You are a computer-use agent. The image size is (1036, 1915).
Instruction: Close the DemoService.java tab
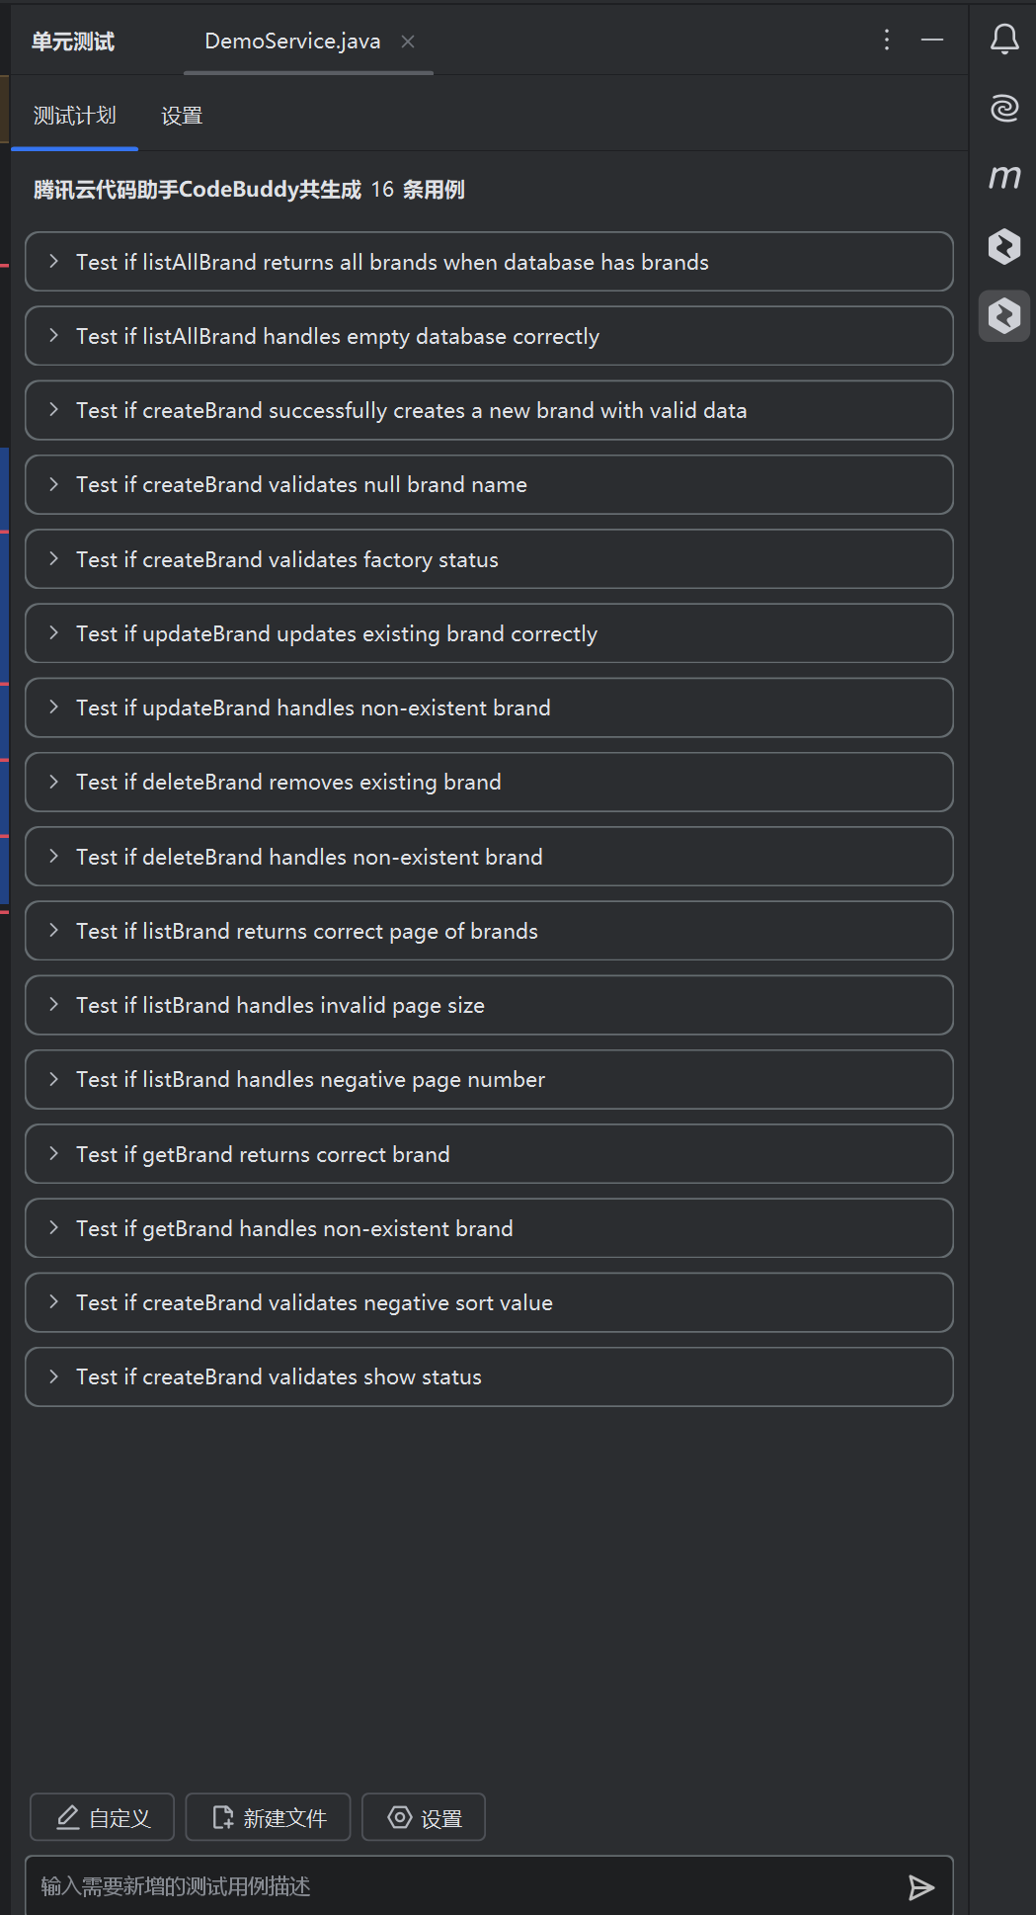pos(408,42)
